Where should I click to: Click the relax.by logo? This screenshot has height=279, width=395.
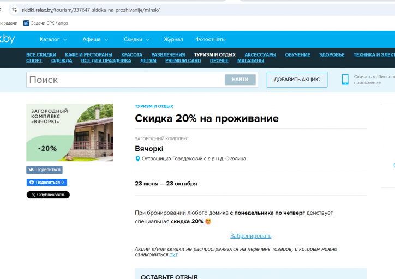click(x=7, y=39)
